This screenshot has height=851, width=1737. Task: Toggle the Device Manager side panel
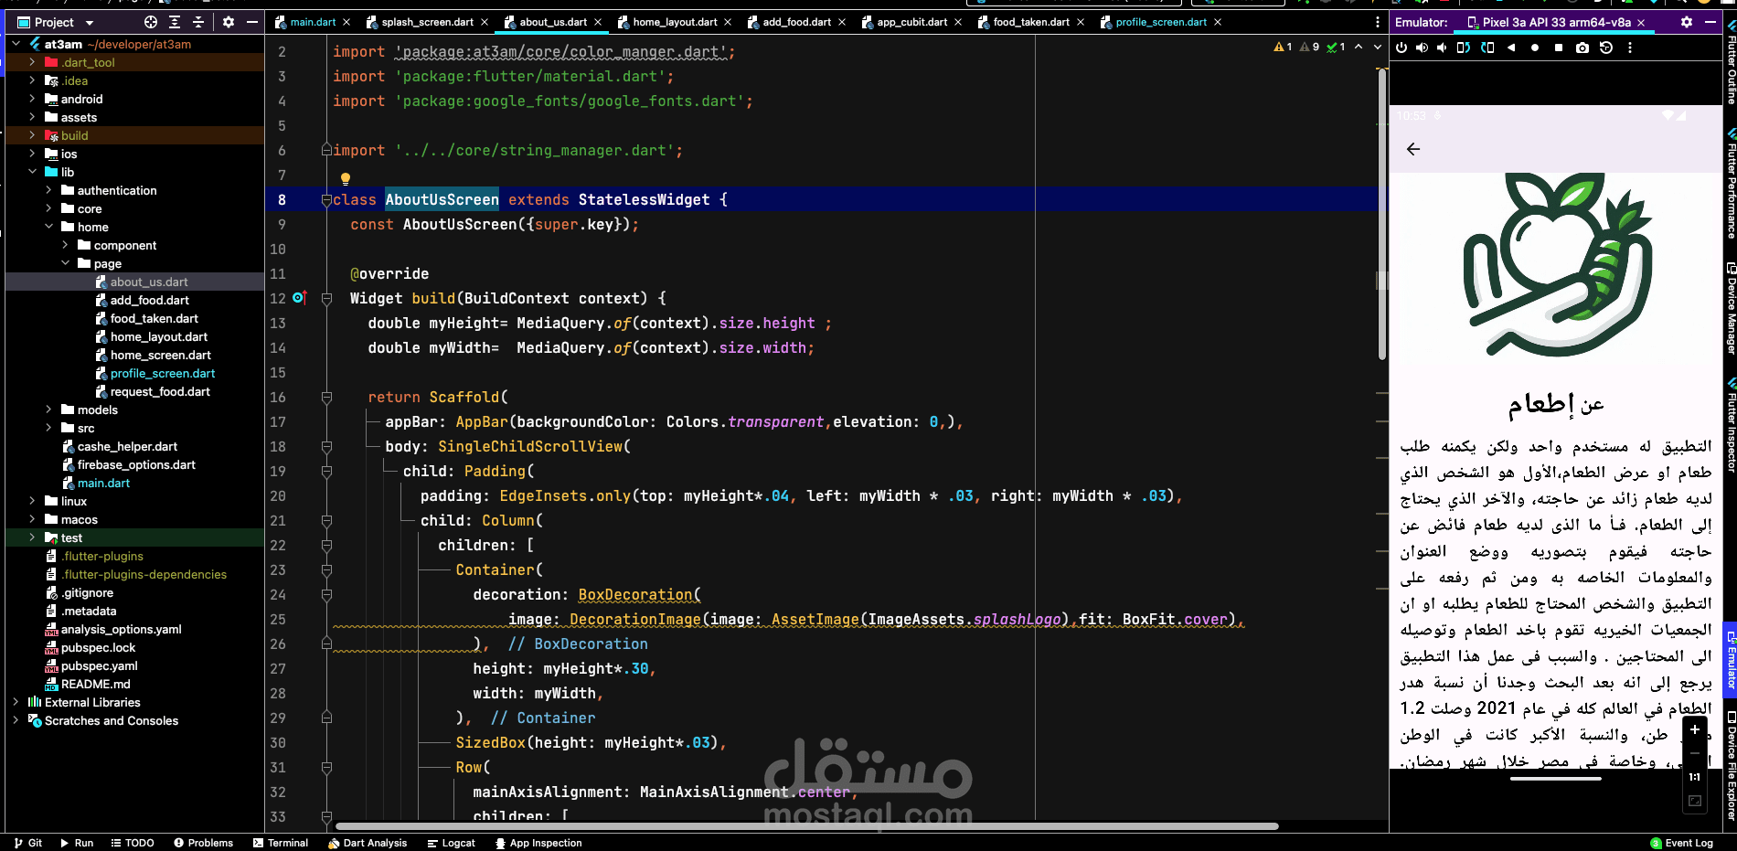tap(1731, 309)
